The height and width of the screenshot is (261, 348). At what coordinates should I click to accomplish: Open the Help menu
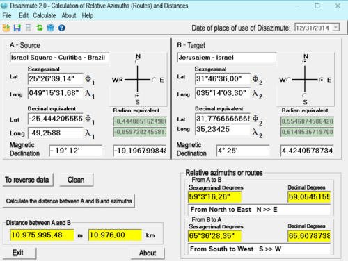[88, 15]
